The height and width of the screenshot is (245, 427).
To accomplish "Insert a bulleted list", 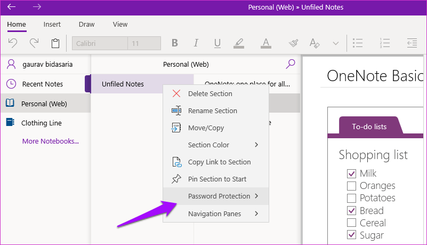I will (358, 43).
